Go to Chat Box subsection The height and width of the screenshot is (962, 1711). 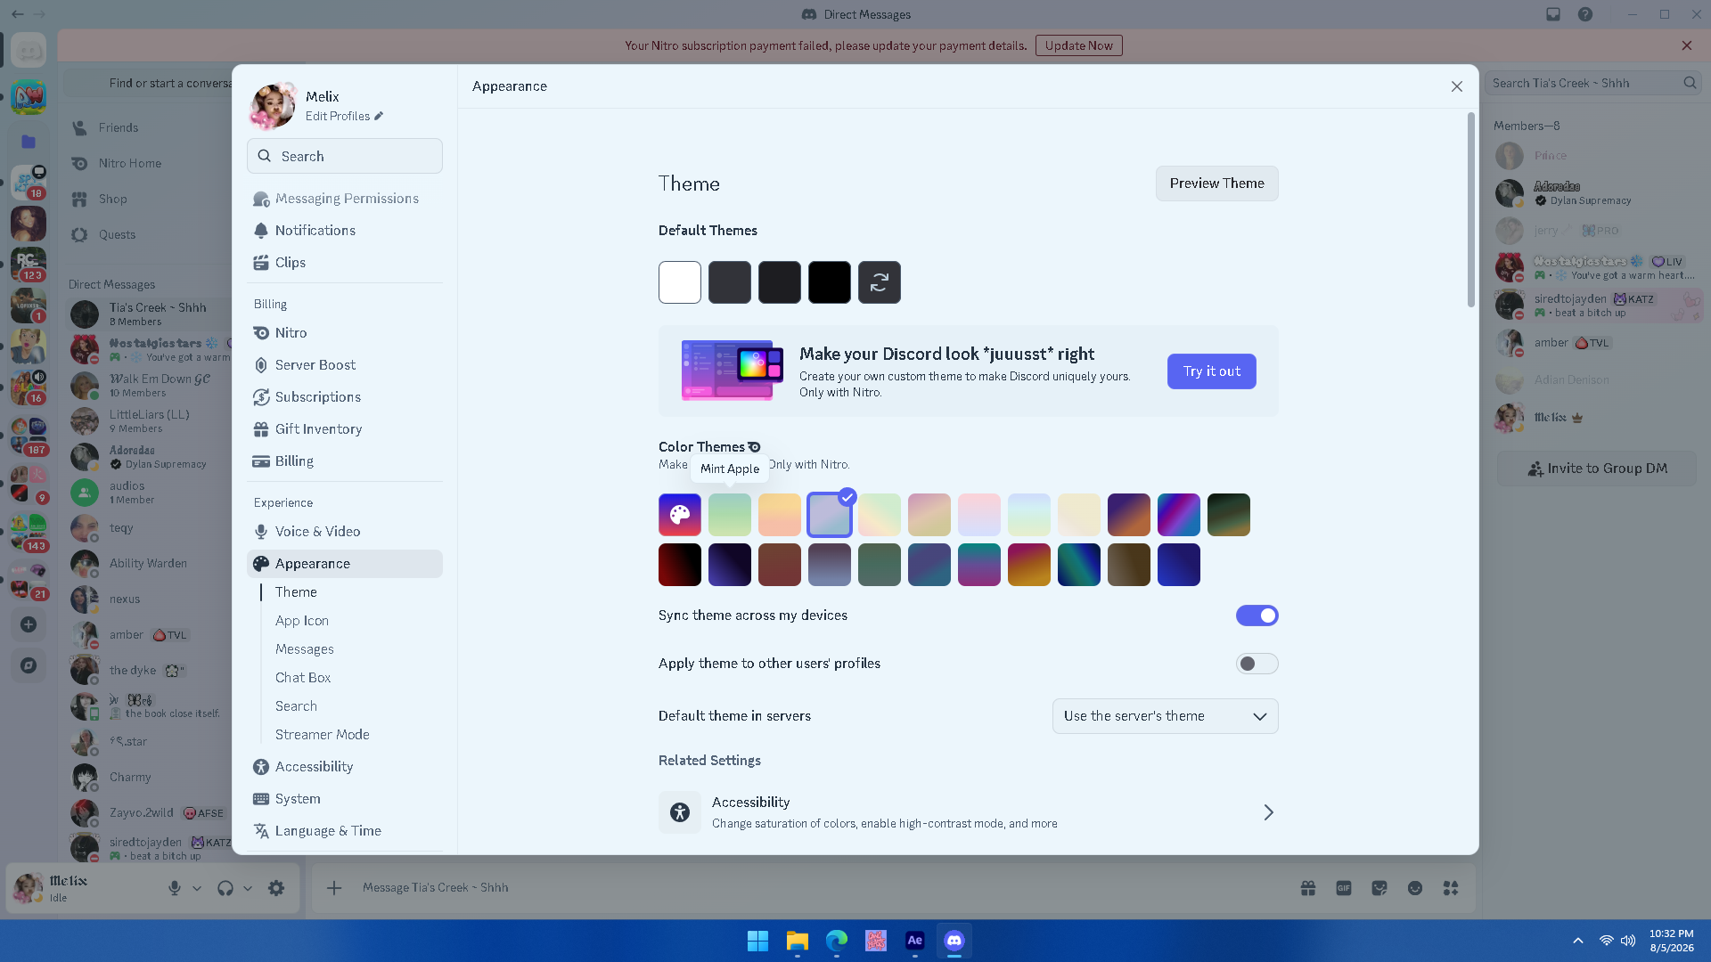303,678
